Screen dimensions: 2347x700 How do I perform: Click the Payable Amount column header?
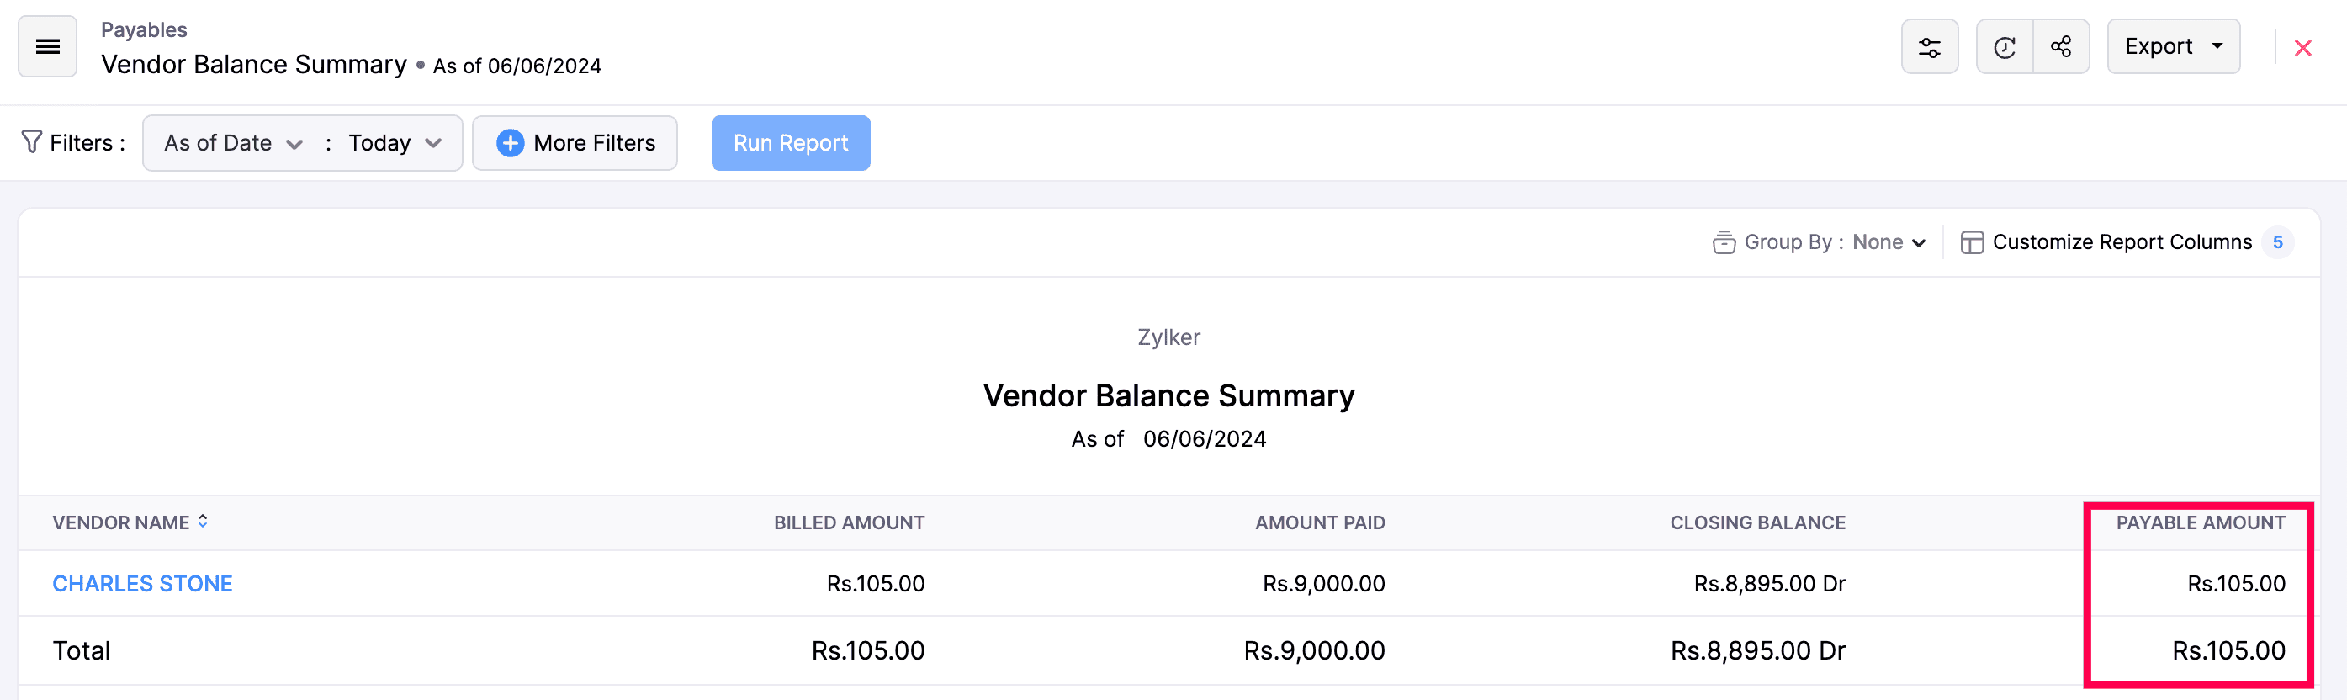coord(2200,523)
